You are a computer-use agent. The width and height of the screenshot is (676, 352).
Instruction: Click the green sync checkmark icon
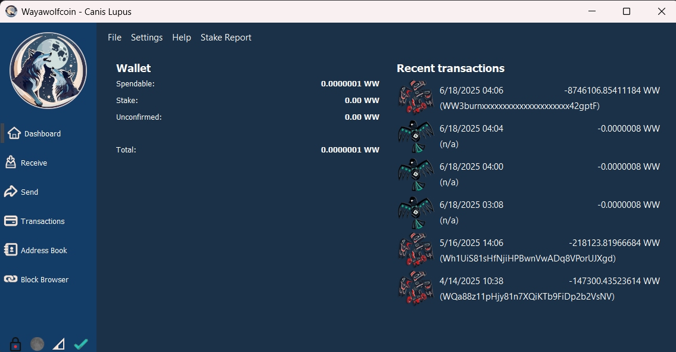pos(81,344)
